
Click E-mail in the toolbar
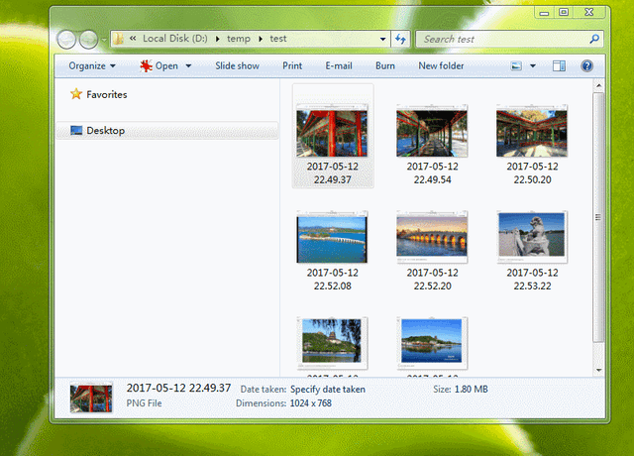click(x=339, y=66)
